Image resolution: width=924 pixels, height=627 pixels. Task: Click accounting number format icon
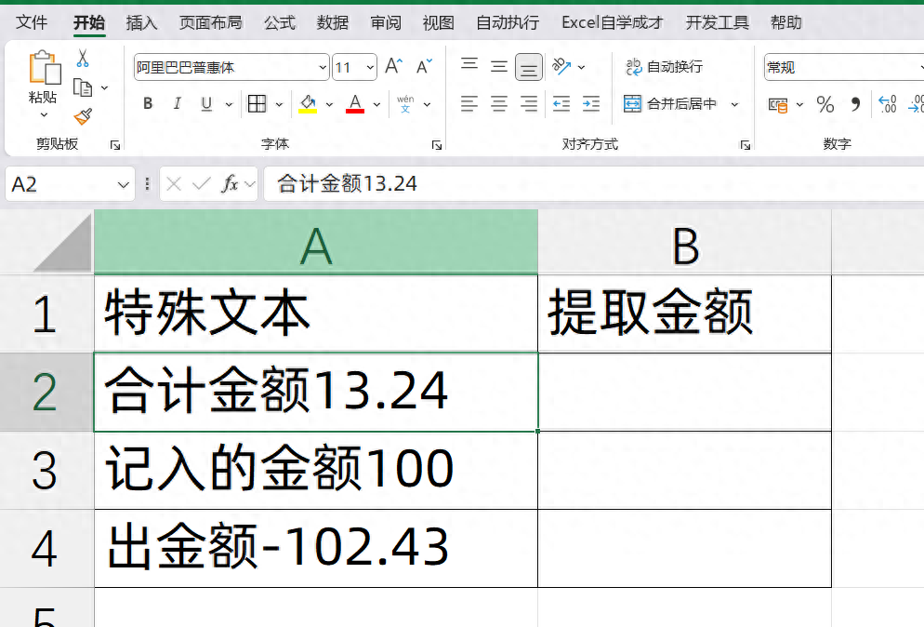[x=778, y=105]
